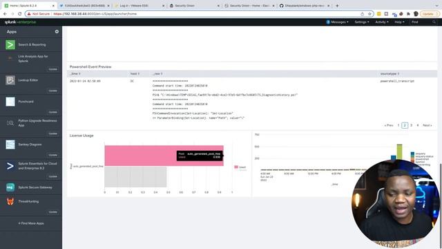
Task: Click the yellow extension icon in toolbar
Action: pos(379,14)
